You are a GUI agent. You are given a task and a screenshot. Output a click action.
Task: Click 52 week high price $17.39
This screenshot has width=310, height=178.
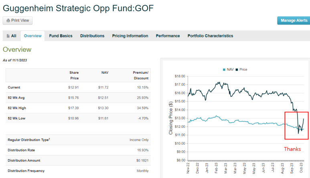tap(73, 108)
